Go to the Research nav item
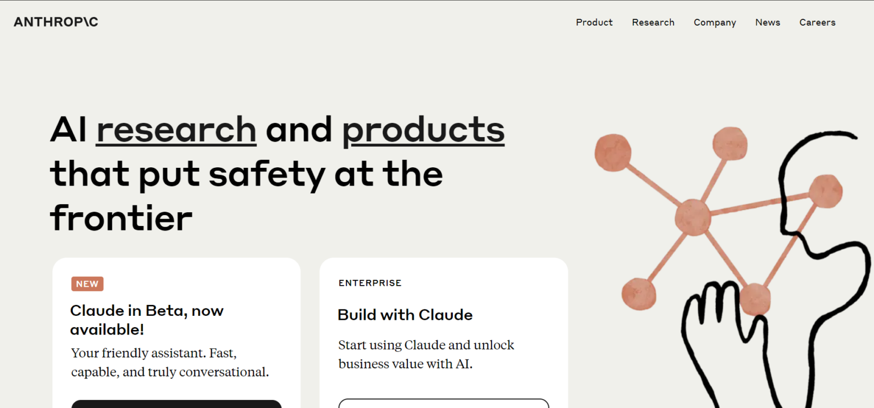This screenshot has height=408, width=874. [x=653, y=22]
